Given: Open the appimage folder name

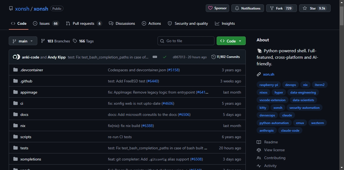Looking at the screenshot, I should coord(29,92).
